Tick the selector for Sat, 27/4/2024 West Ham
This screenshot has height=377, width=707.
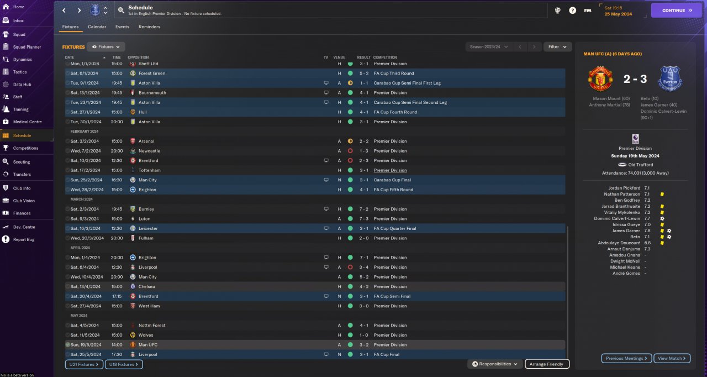pyautogui.click(x=67, y=306)
